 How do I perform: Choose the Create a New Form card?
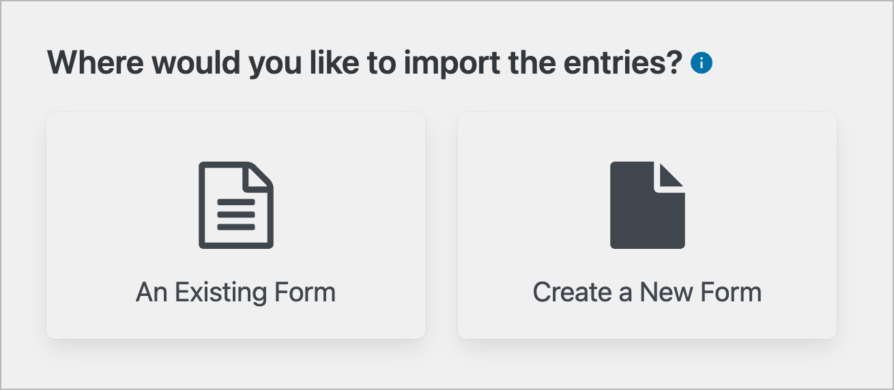click(647, 226)
